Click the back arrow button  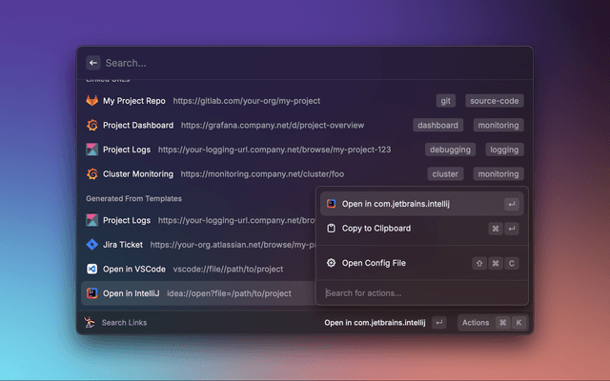click(93, 63)
